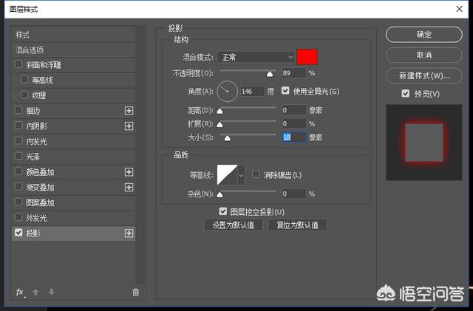Adjust the Distance (距离) slider handle
The image size is (473, 311).
pos(220,111)
